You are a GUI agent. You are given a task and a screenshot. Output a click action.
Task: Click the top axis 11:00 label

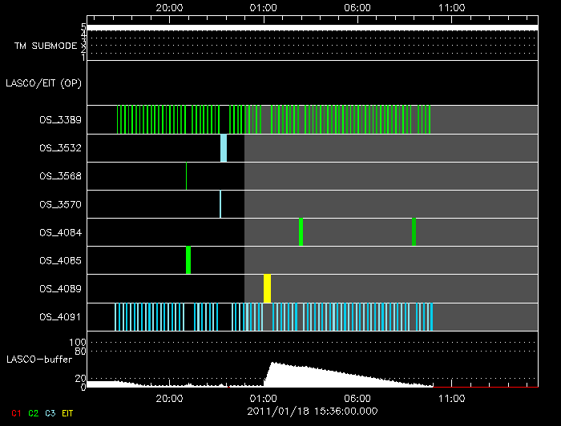click(x=451, y=8)
